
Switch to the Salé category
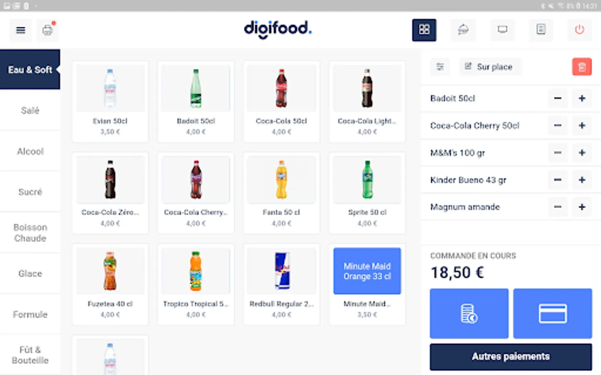click(x=30, y=110)
